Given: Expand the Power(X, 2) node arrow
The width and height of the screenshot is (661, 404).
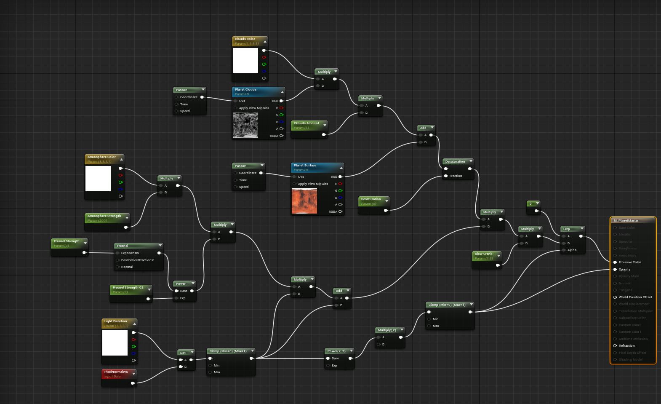Looking at the screenshot, I should pyautogui.click(x=350, y=351).
